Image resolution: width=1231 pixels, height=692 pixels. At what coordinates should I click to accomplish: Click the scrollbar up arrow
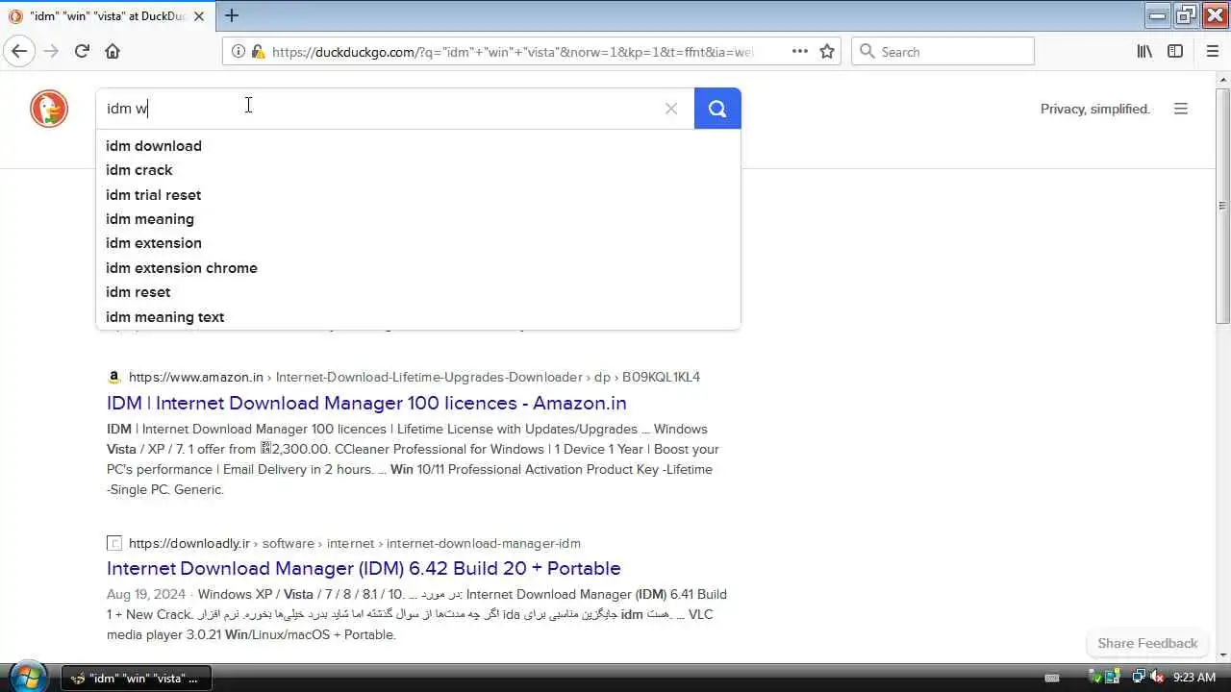click(x=1222, y=79)
